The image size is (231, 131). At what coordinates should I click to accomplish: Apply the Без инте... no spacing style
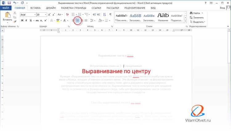point(122,17)
